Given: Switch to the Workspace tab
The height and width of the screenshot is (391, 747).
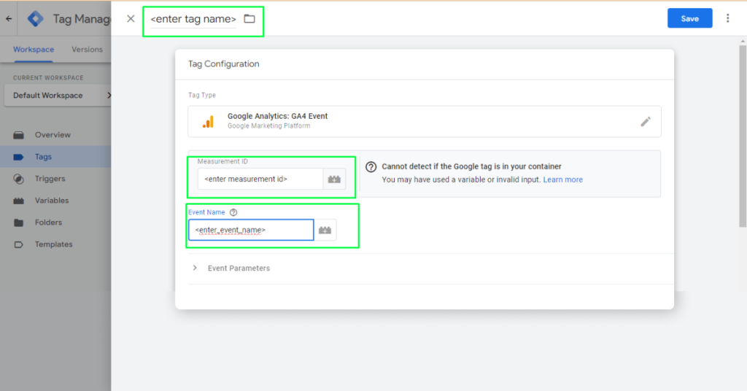Looking at the screenshot, I should pyautogui.click(x=34, y=50).
